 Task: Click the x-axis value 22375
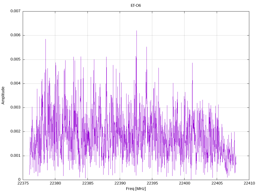click(x=23, y=183)
